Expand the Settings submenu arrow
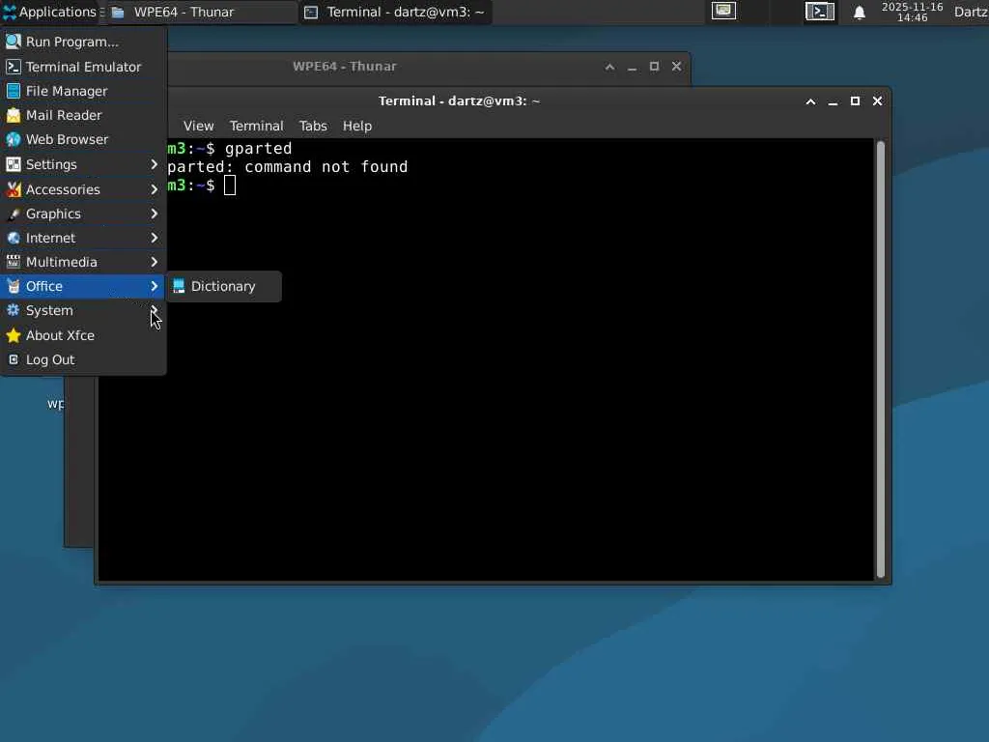Viewport: 989px width, 742px height. 154,164
